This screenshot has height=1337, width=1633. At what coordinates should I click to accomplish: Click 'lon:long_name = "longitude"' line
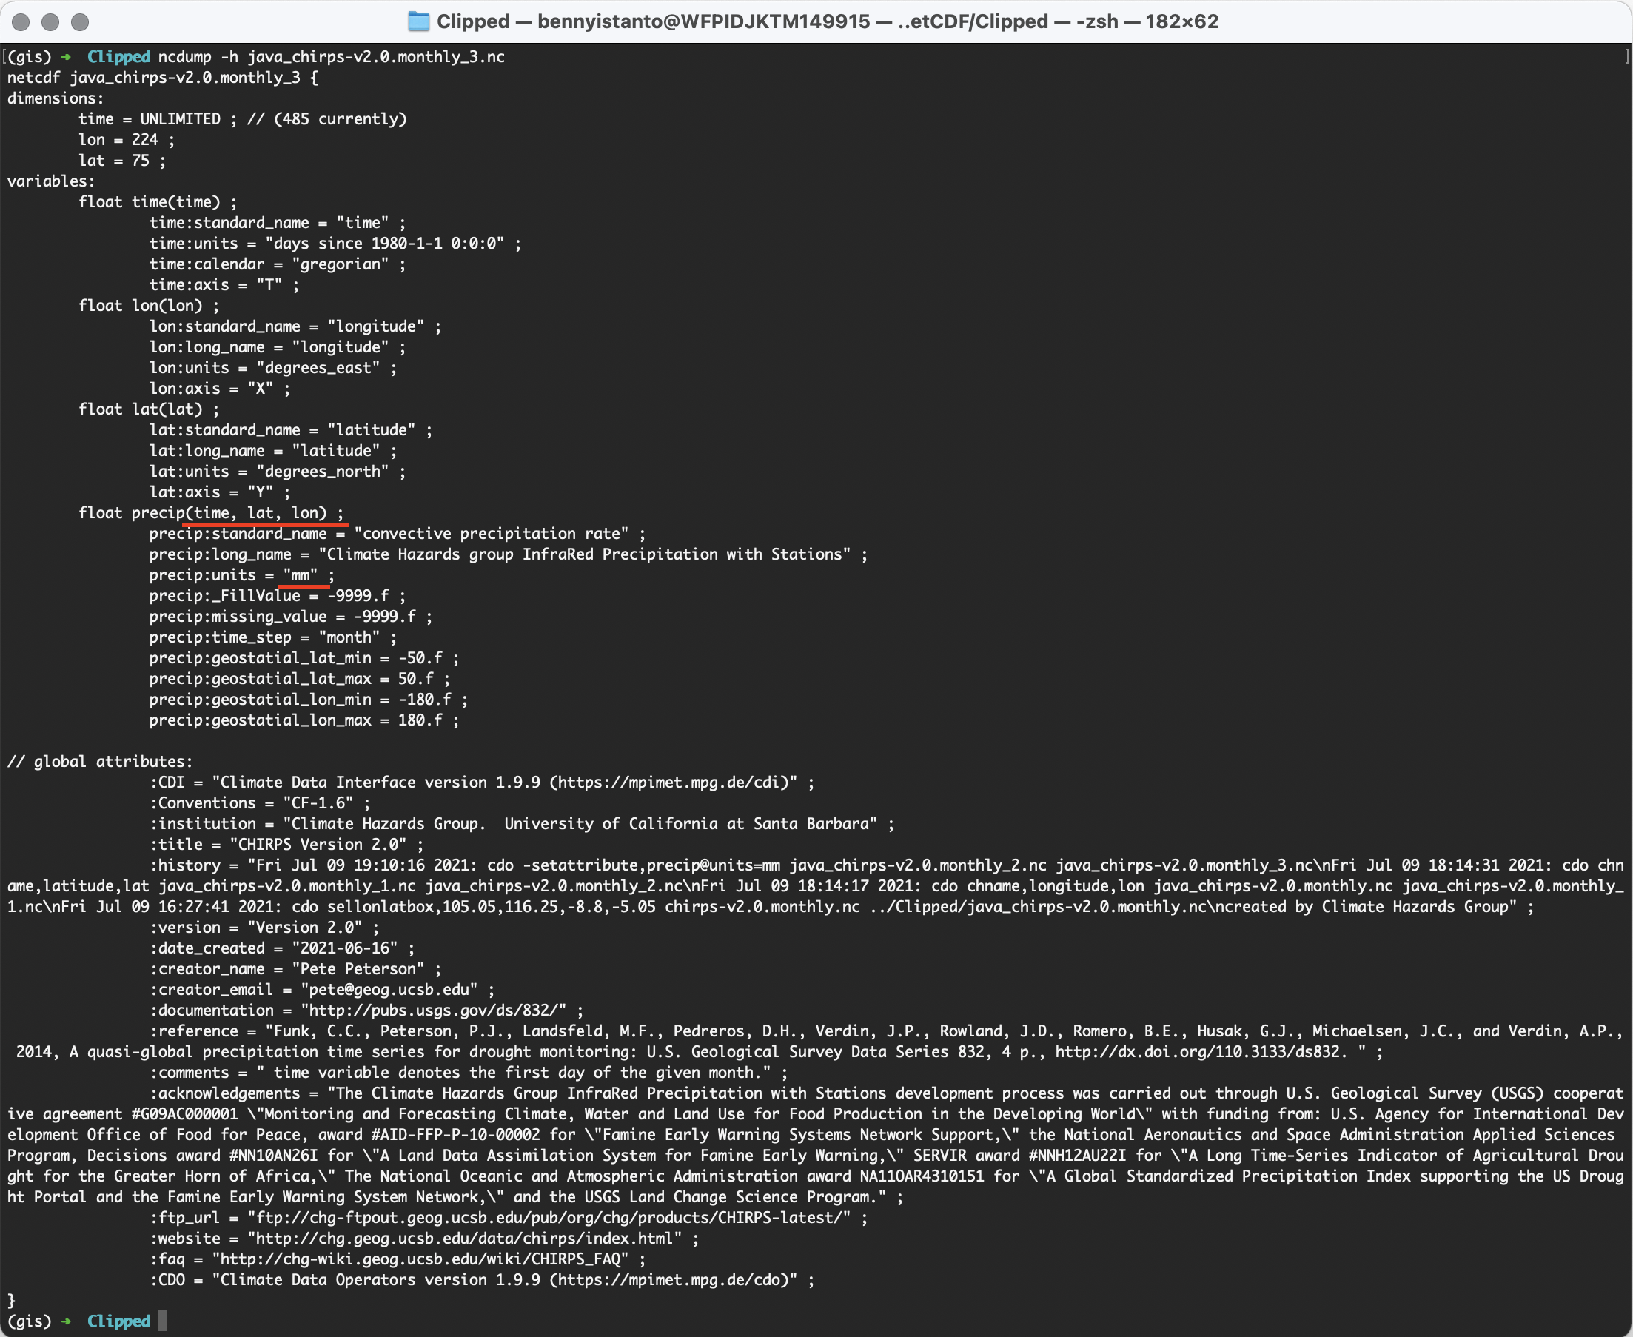point(277,348)
